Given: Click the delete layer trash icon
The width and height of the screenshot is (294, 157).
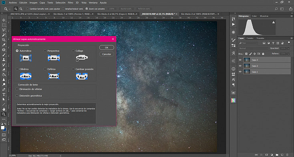Looking at the screenshot, I should coord(287,155).
